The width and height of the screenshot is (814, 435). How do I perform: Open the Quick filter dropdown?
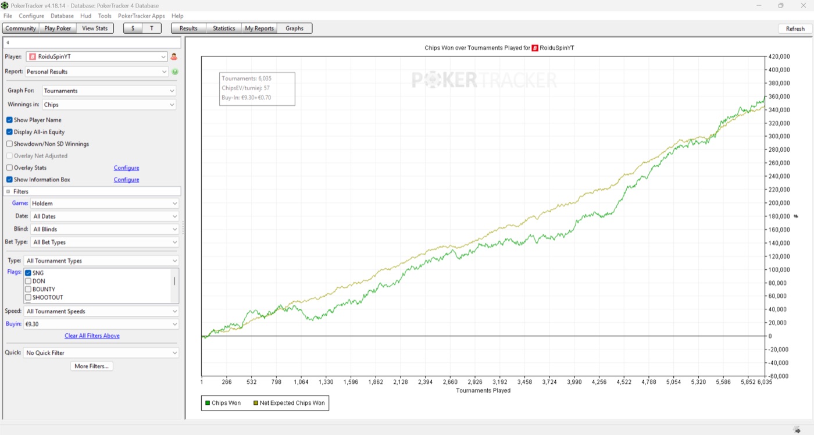coord(101,353)
